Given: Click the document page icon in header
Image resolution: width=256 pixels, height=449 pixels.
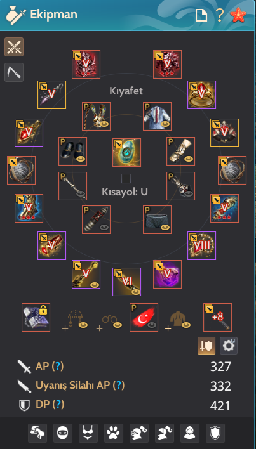Looking at the screenshot, I should [201, 15].
